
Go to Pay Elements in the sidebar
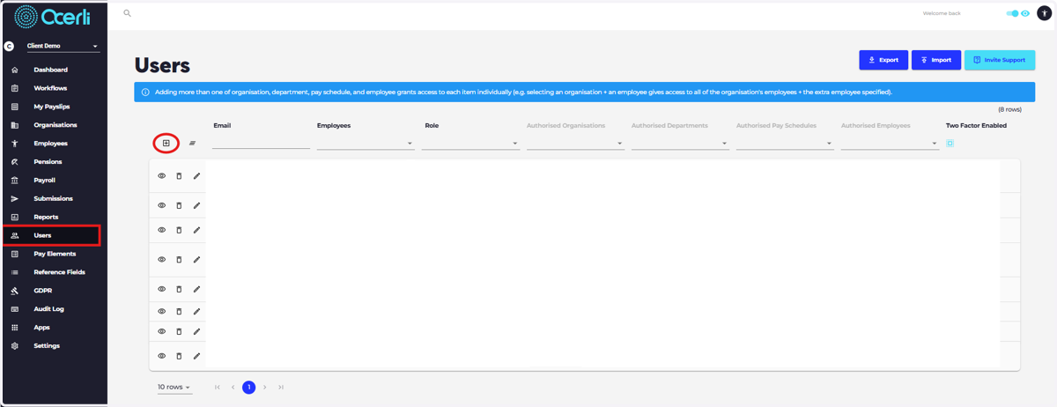click(x=55, y=254)
